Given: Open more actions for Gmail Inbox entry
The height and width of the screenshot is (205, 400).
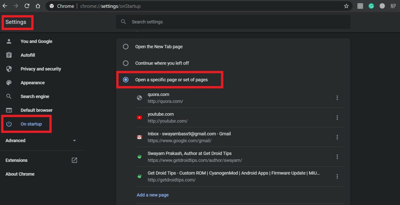Looking at the screenshot, I should (x=337, y=137).
